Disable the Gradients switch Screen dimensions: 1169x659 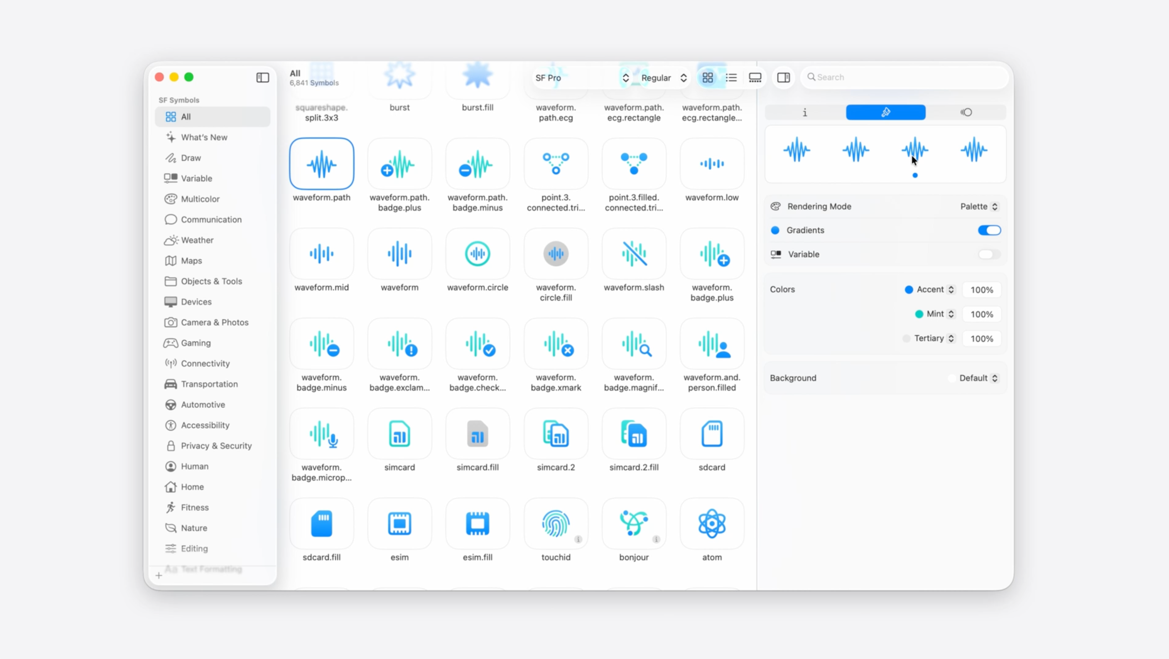click(x=989, y=230)
